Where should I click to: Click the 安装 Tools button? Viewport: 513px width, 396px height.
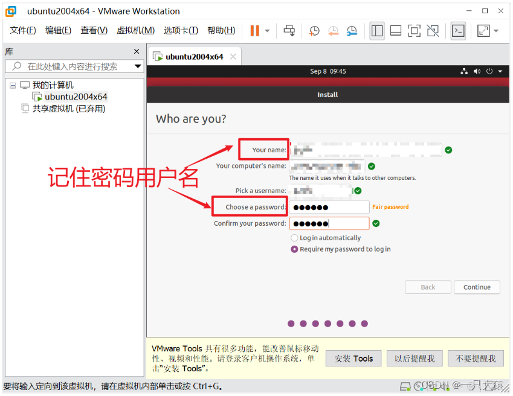353,359
